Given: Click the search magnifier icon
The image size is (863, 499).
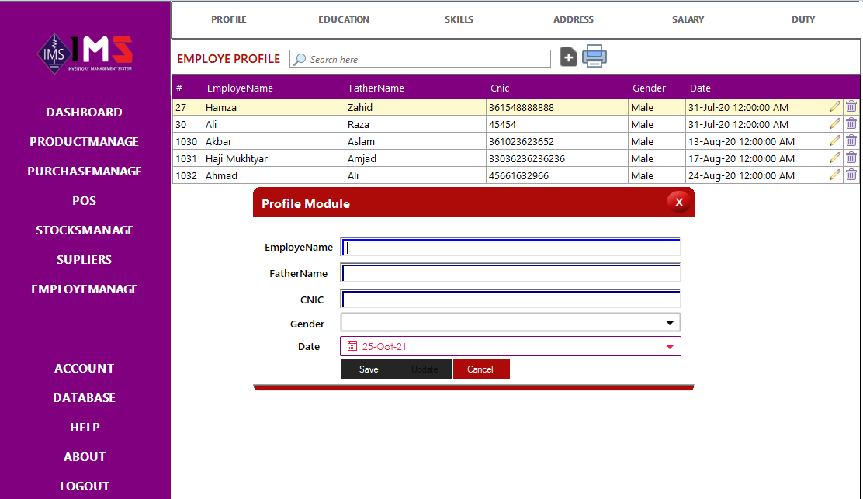Looking at the screenshot, I should point(300,59).
